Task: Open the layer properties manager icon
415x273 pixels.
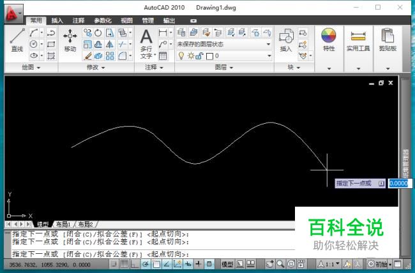Action: [x=181, y=33]
